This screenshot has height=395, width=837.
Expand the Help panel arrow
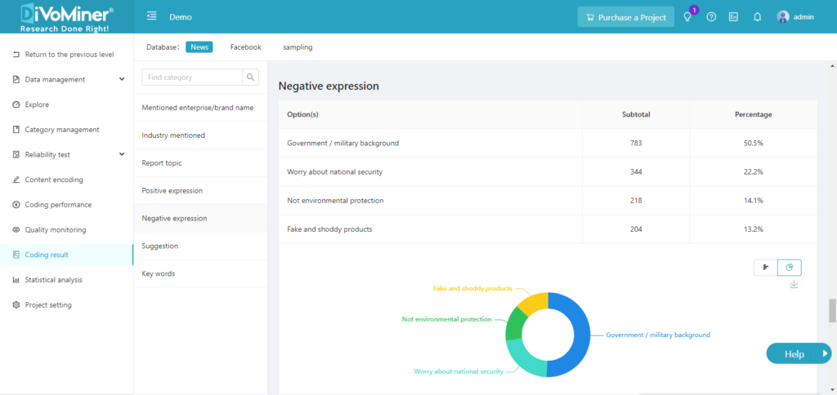coord(825,353)
